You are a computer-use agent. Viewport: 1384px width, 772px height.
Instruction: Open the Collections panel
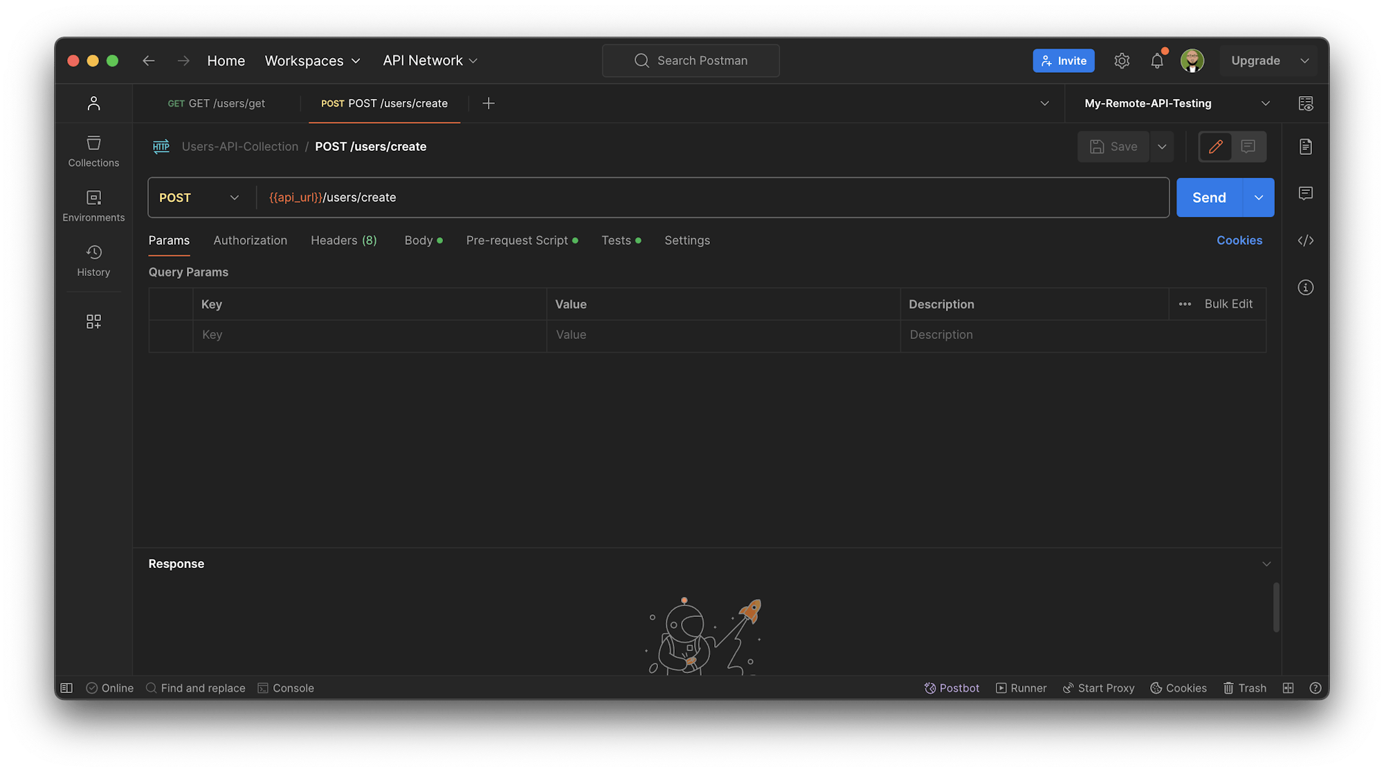[93, 151]
